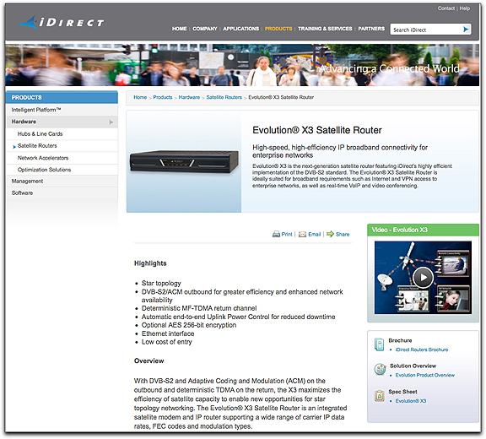
Task: Select Software in the sidebar
Action: (x=62, y=192)
